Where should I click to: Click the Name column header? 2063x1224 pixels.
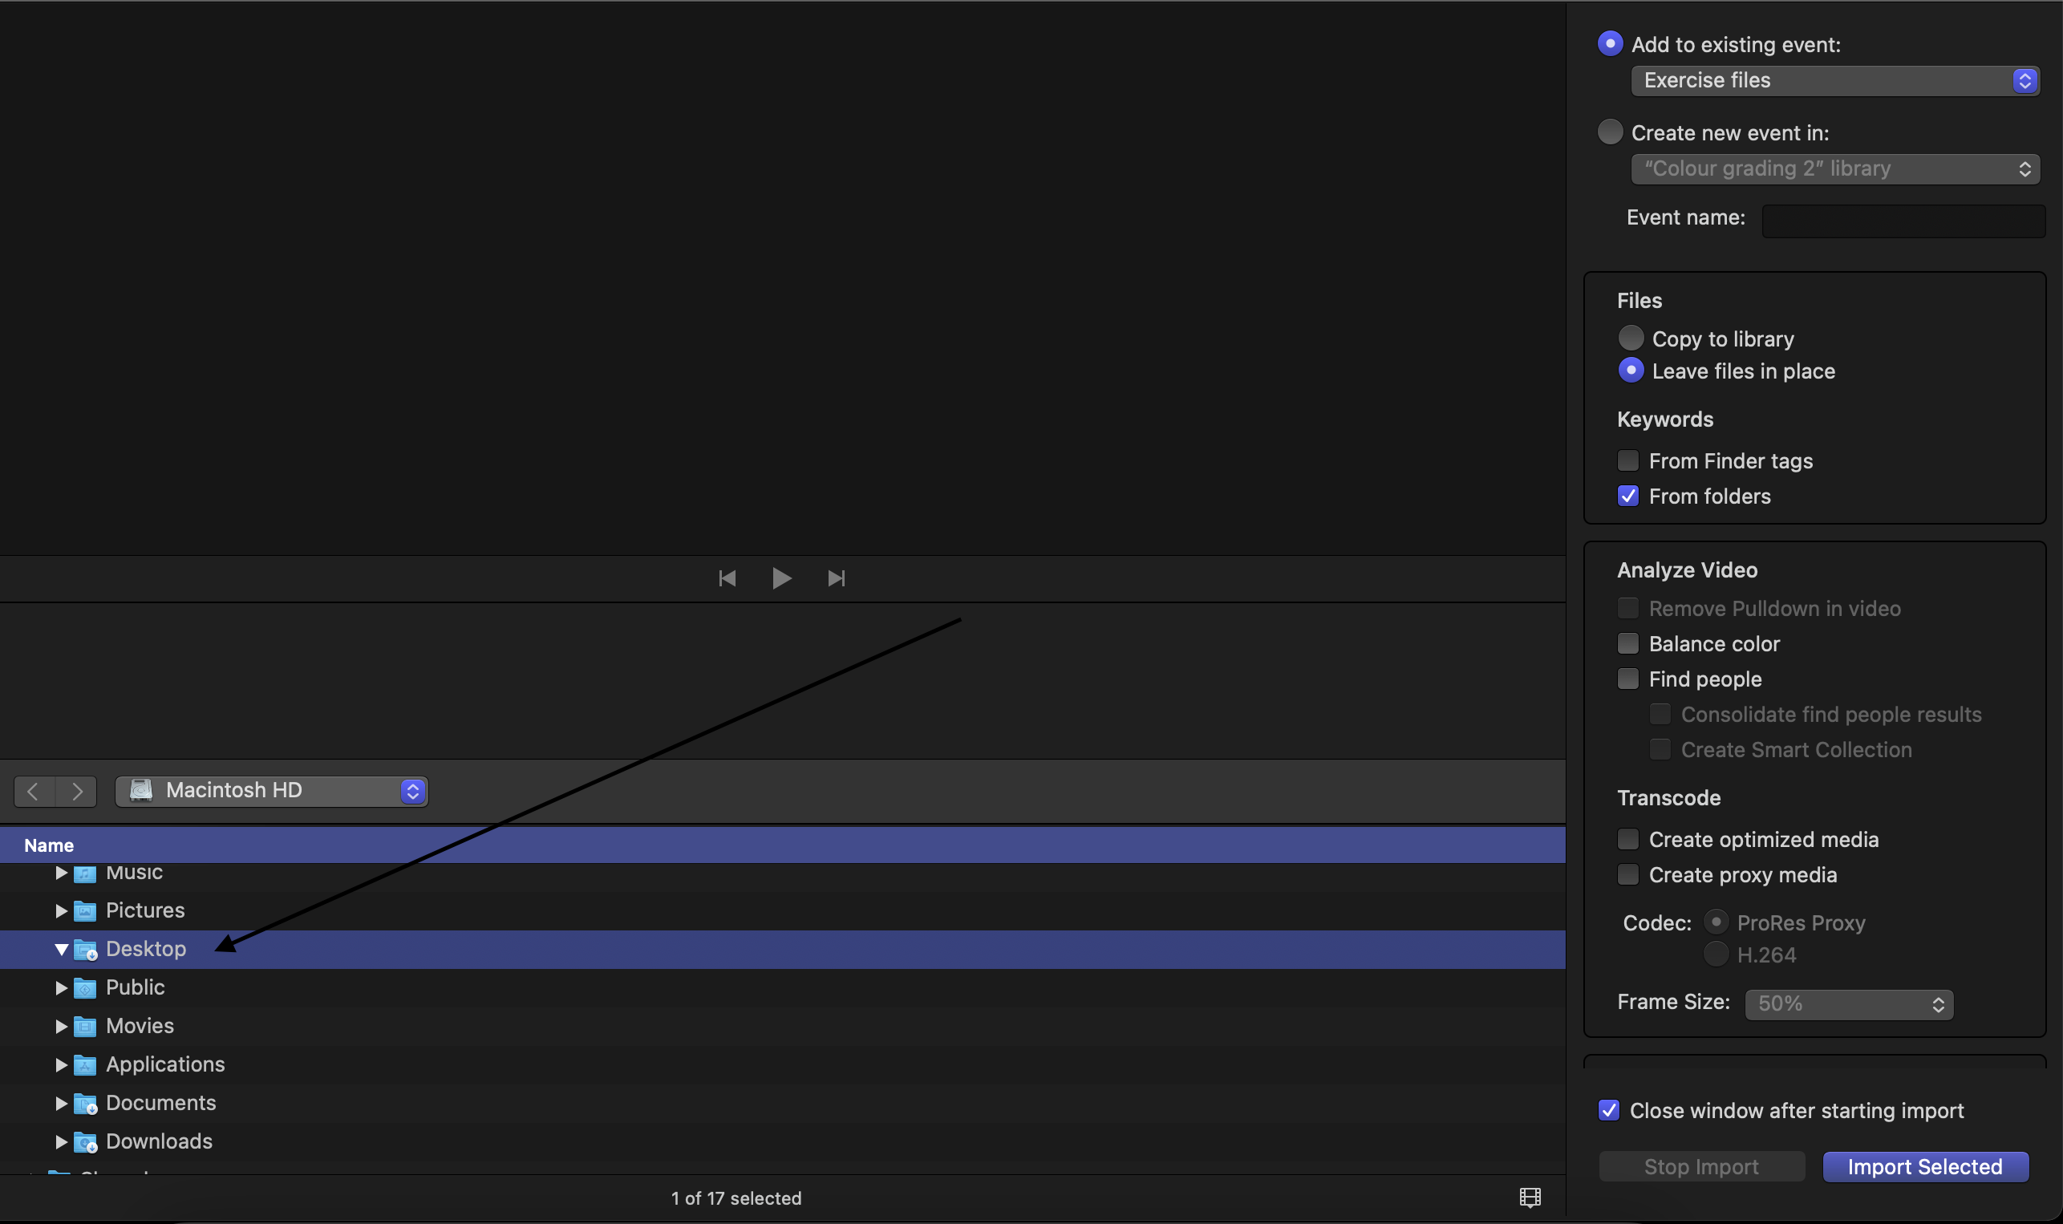pos(50,845)
